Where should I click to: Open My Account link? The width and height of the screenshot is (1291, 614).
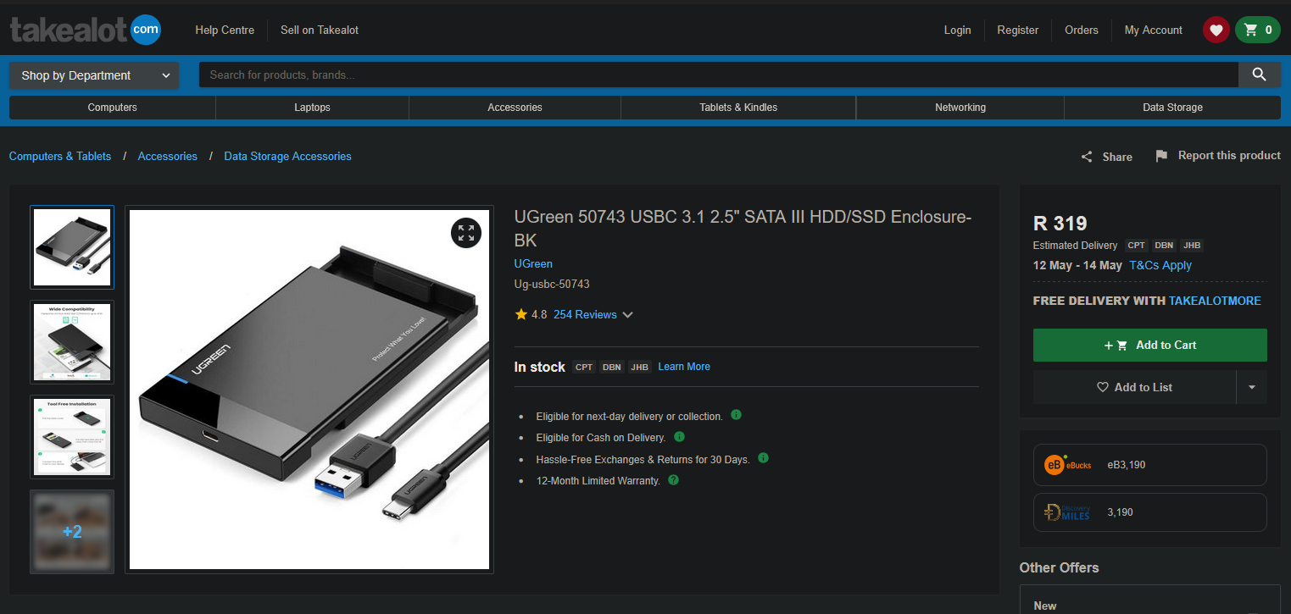coord(1153,30)
